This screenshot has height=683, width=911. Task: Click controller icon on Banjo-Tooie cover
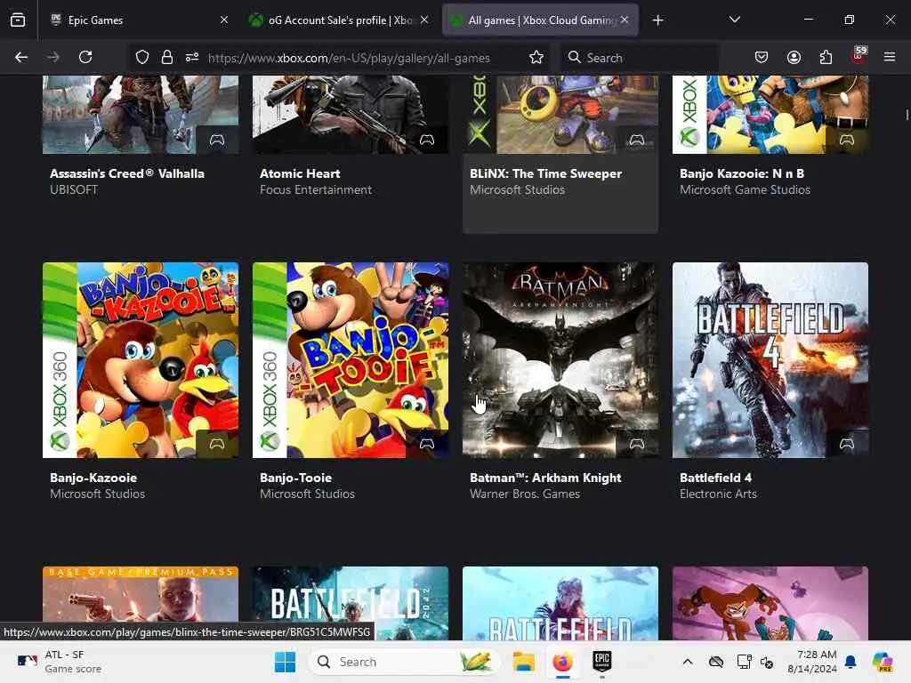427,445
